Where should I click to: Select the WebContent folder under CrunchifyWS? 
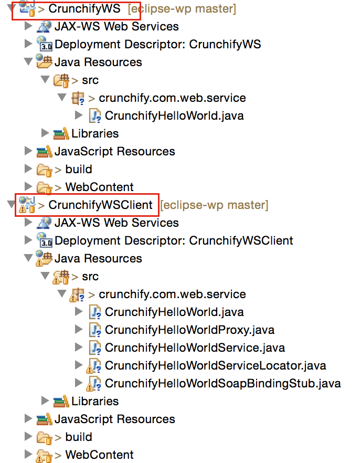99,187
